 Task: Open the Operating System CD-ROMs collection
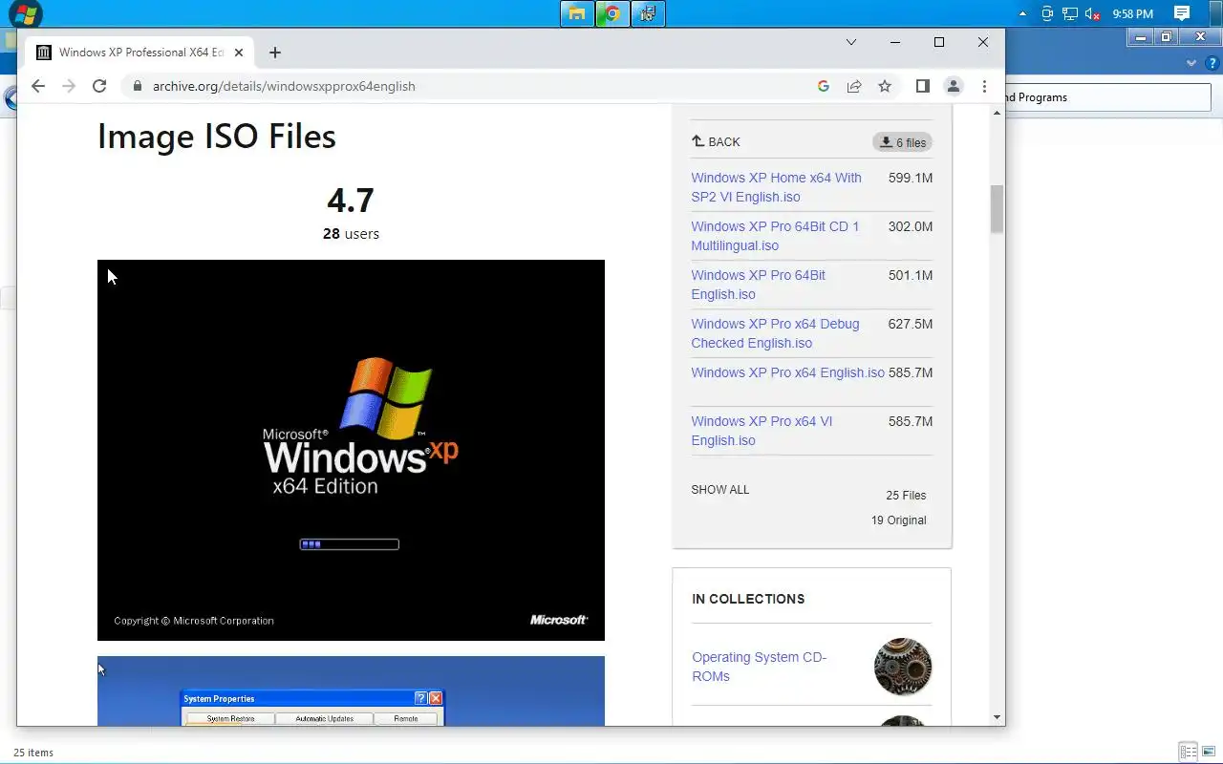(759, 667)
